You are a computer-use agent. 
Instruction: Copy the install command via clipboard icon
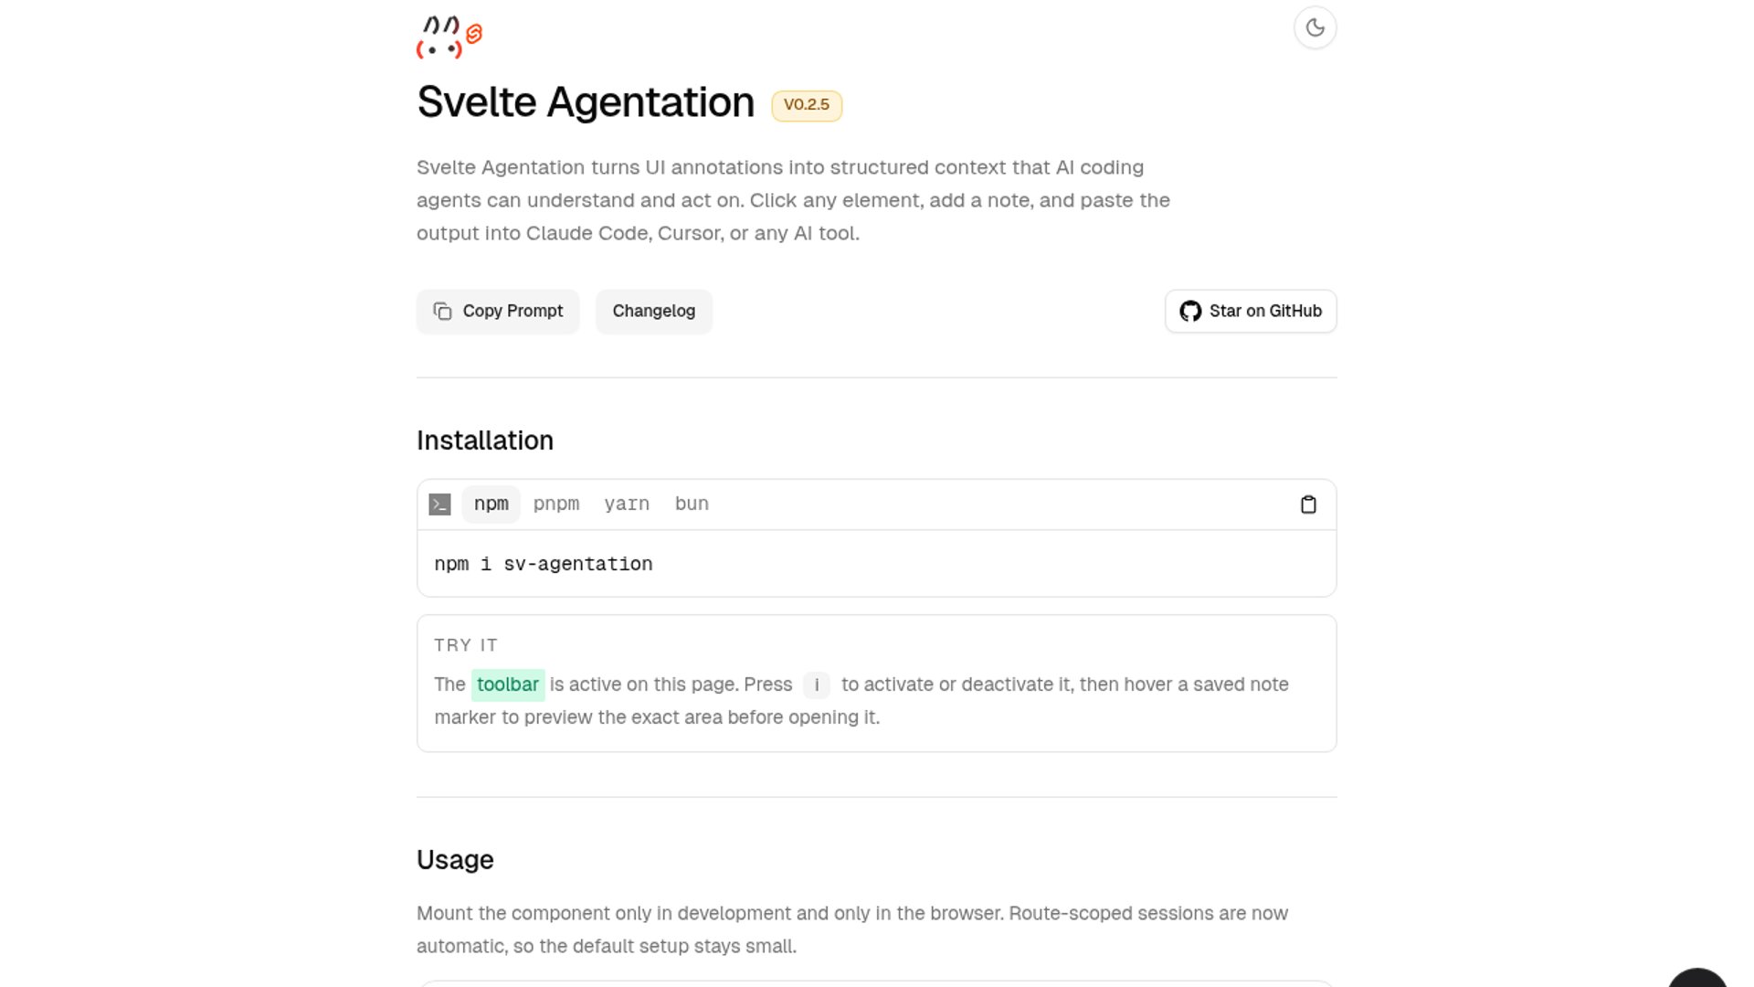[1308, 504]
